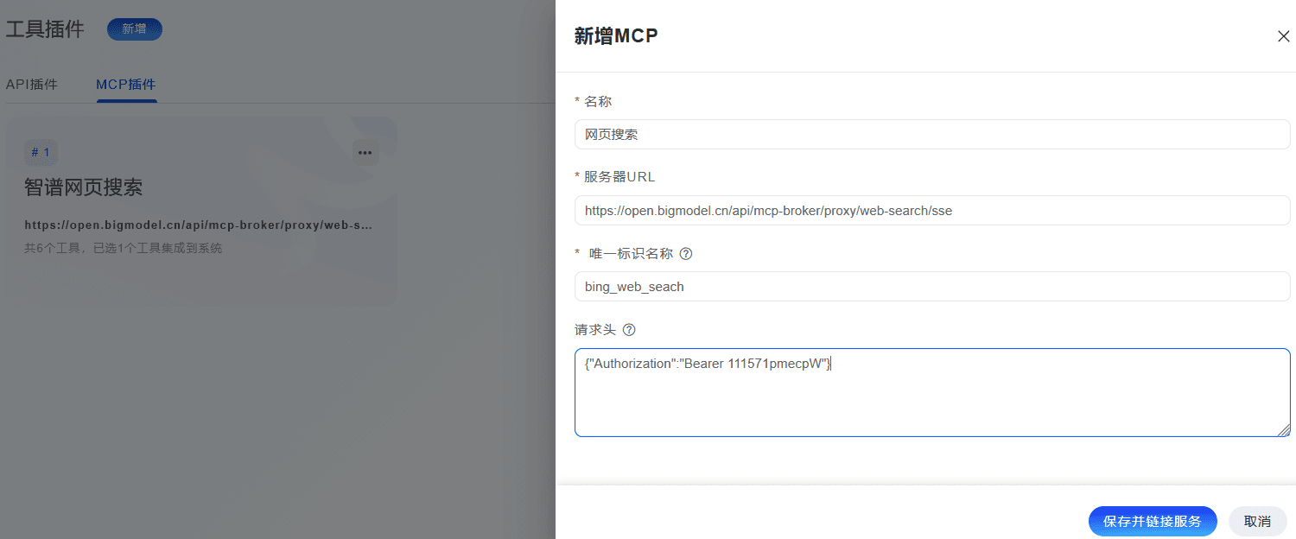Click the help icon beside 请求头
This screenshot has width=1296, height=539.
(x=629, y=330)
